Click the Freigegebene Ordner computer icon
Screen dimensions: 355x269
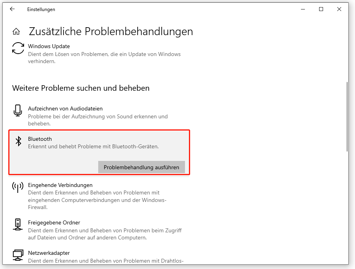click(x=18, y=225)
